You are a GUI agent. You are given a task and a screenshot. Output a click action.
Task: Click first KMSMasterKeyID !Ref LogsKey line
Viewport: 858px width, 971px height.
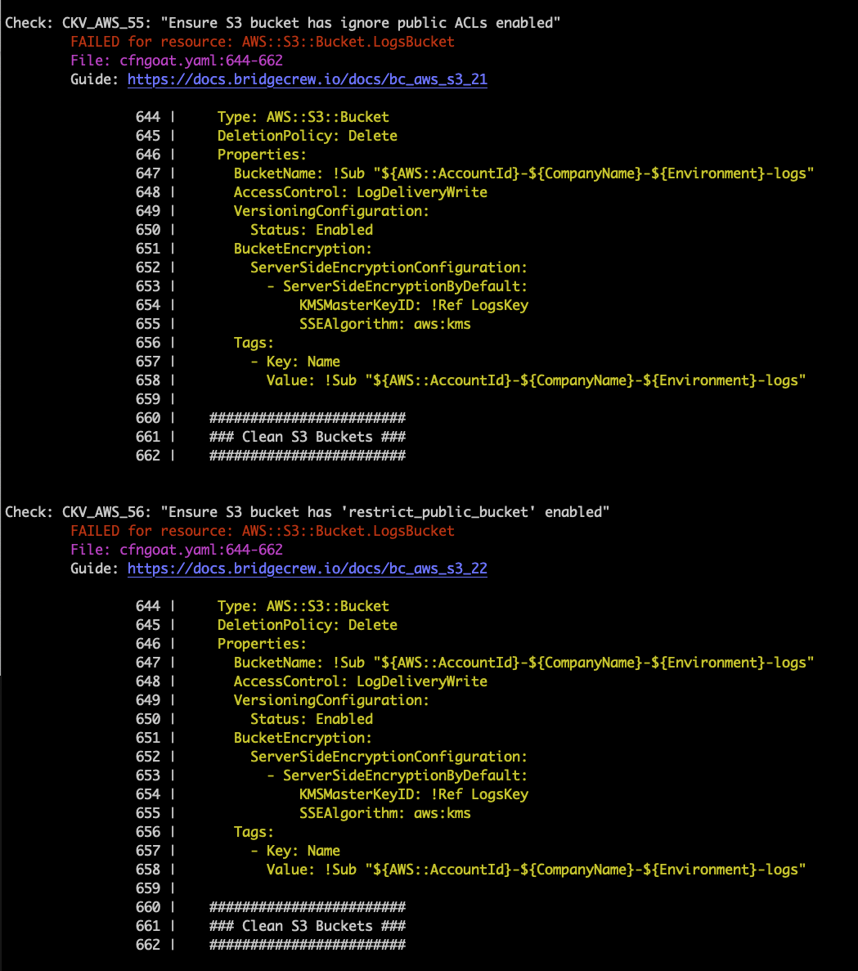coord(414,305)
